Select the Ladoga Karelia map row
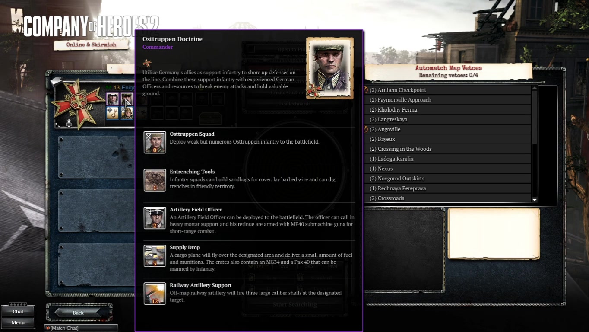 [447, 159]
